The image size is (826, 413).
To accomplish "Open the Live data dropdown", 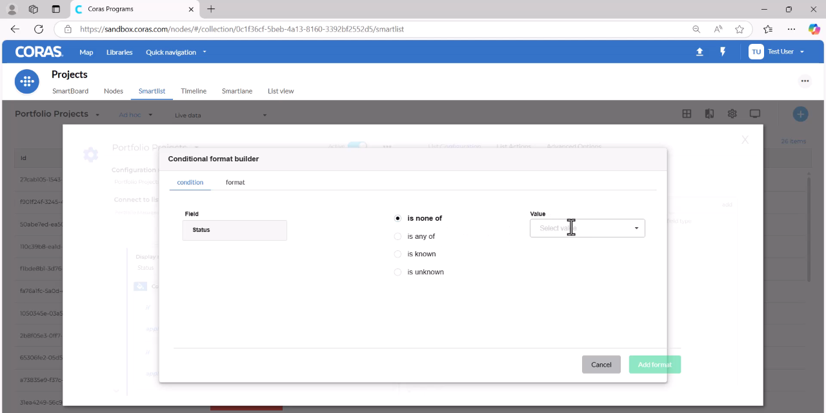I will [221, 116].
